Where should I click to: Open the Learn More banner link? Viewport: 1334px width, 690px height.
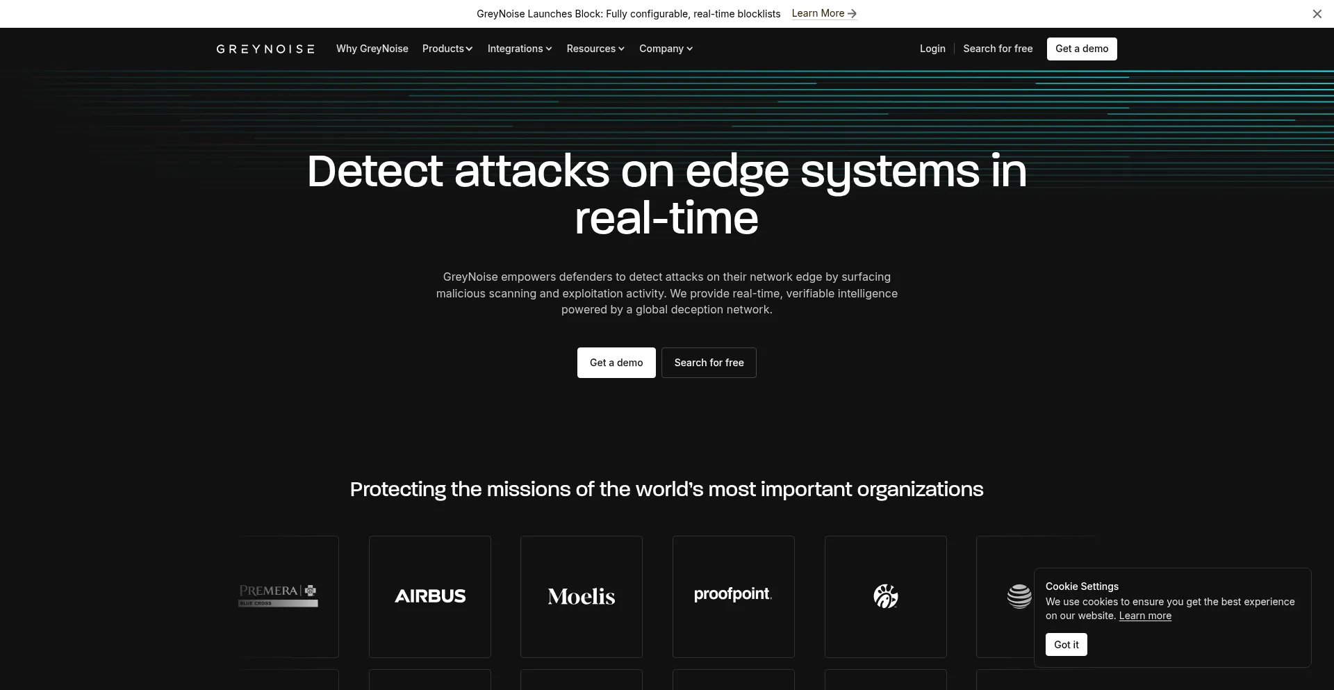coord(823,14)
